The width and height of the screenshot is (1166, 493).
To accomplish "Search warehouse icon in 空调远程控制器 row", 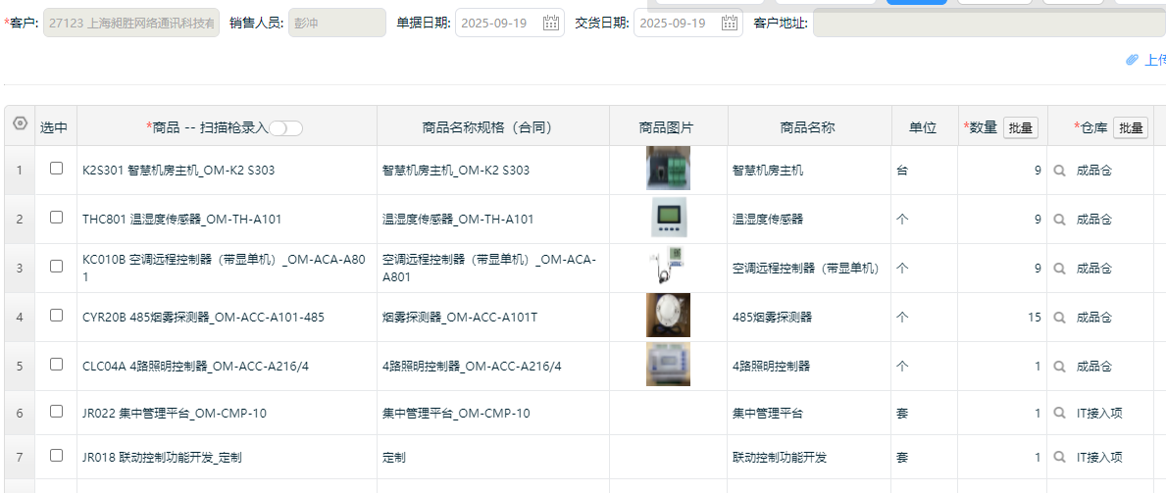I will click(x=1060, y=269).
